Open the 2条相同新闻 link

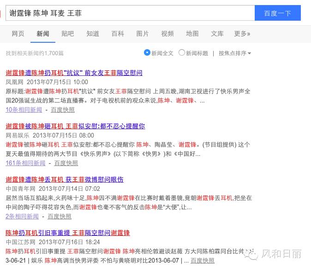[22, 217]
